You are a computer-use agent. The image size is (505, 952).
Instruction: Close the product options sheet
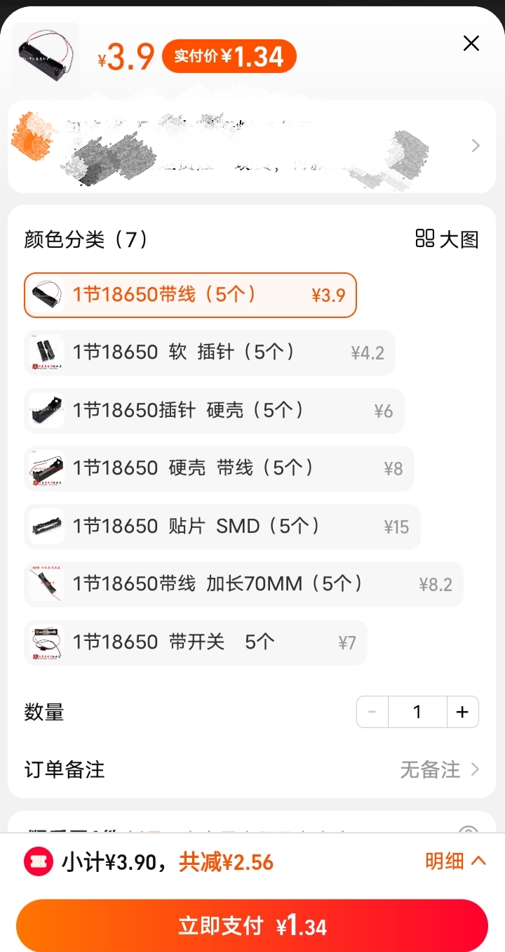(471, 44)
